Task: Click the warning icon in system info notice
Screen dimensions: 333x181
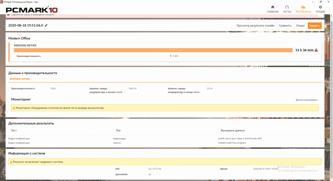Action: [x=11, y=162]
